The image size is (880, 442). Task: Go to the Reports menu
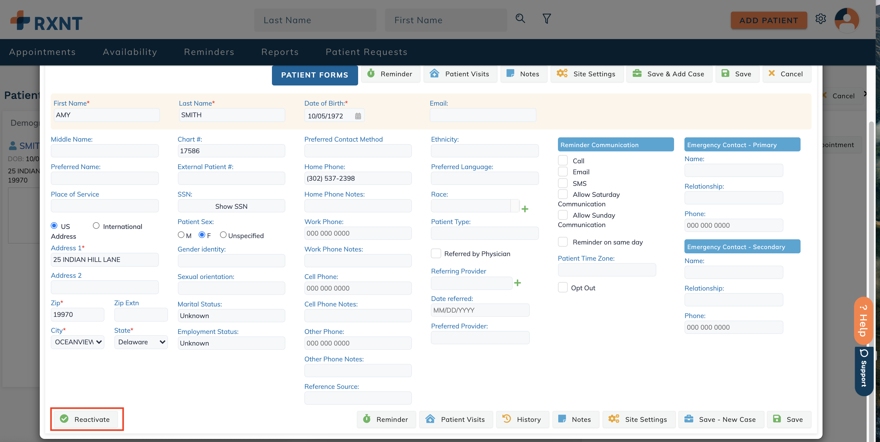coord(280,52)
